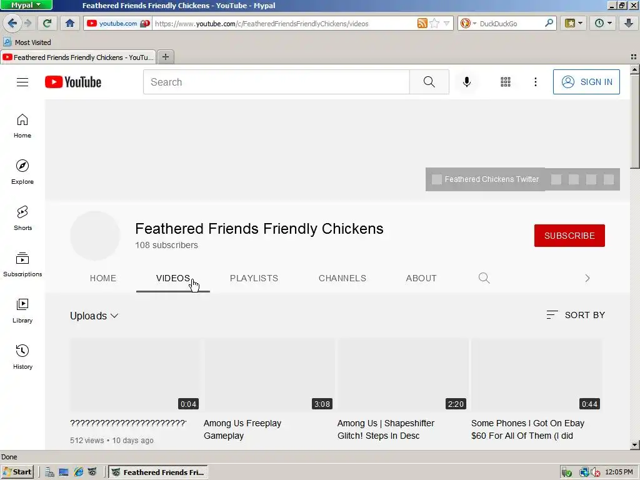The width and height of the screenshot is (640, 480).
Task: Click the page scrollbar up arrow
Action: (635, 69)
